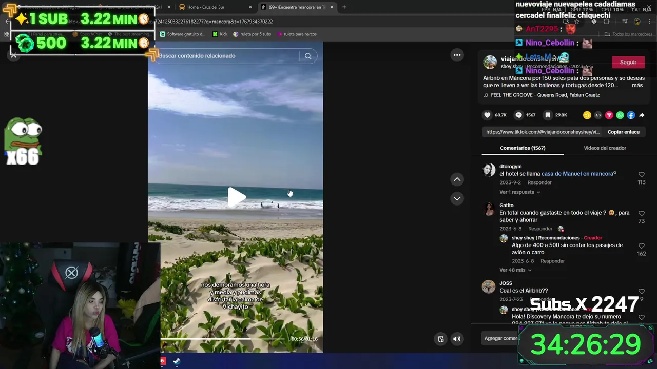Open dtorogym's avatar
Image resolution: width=657 pixels, height=369 pixels.
click(x=489, y=170)
